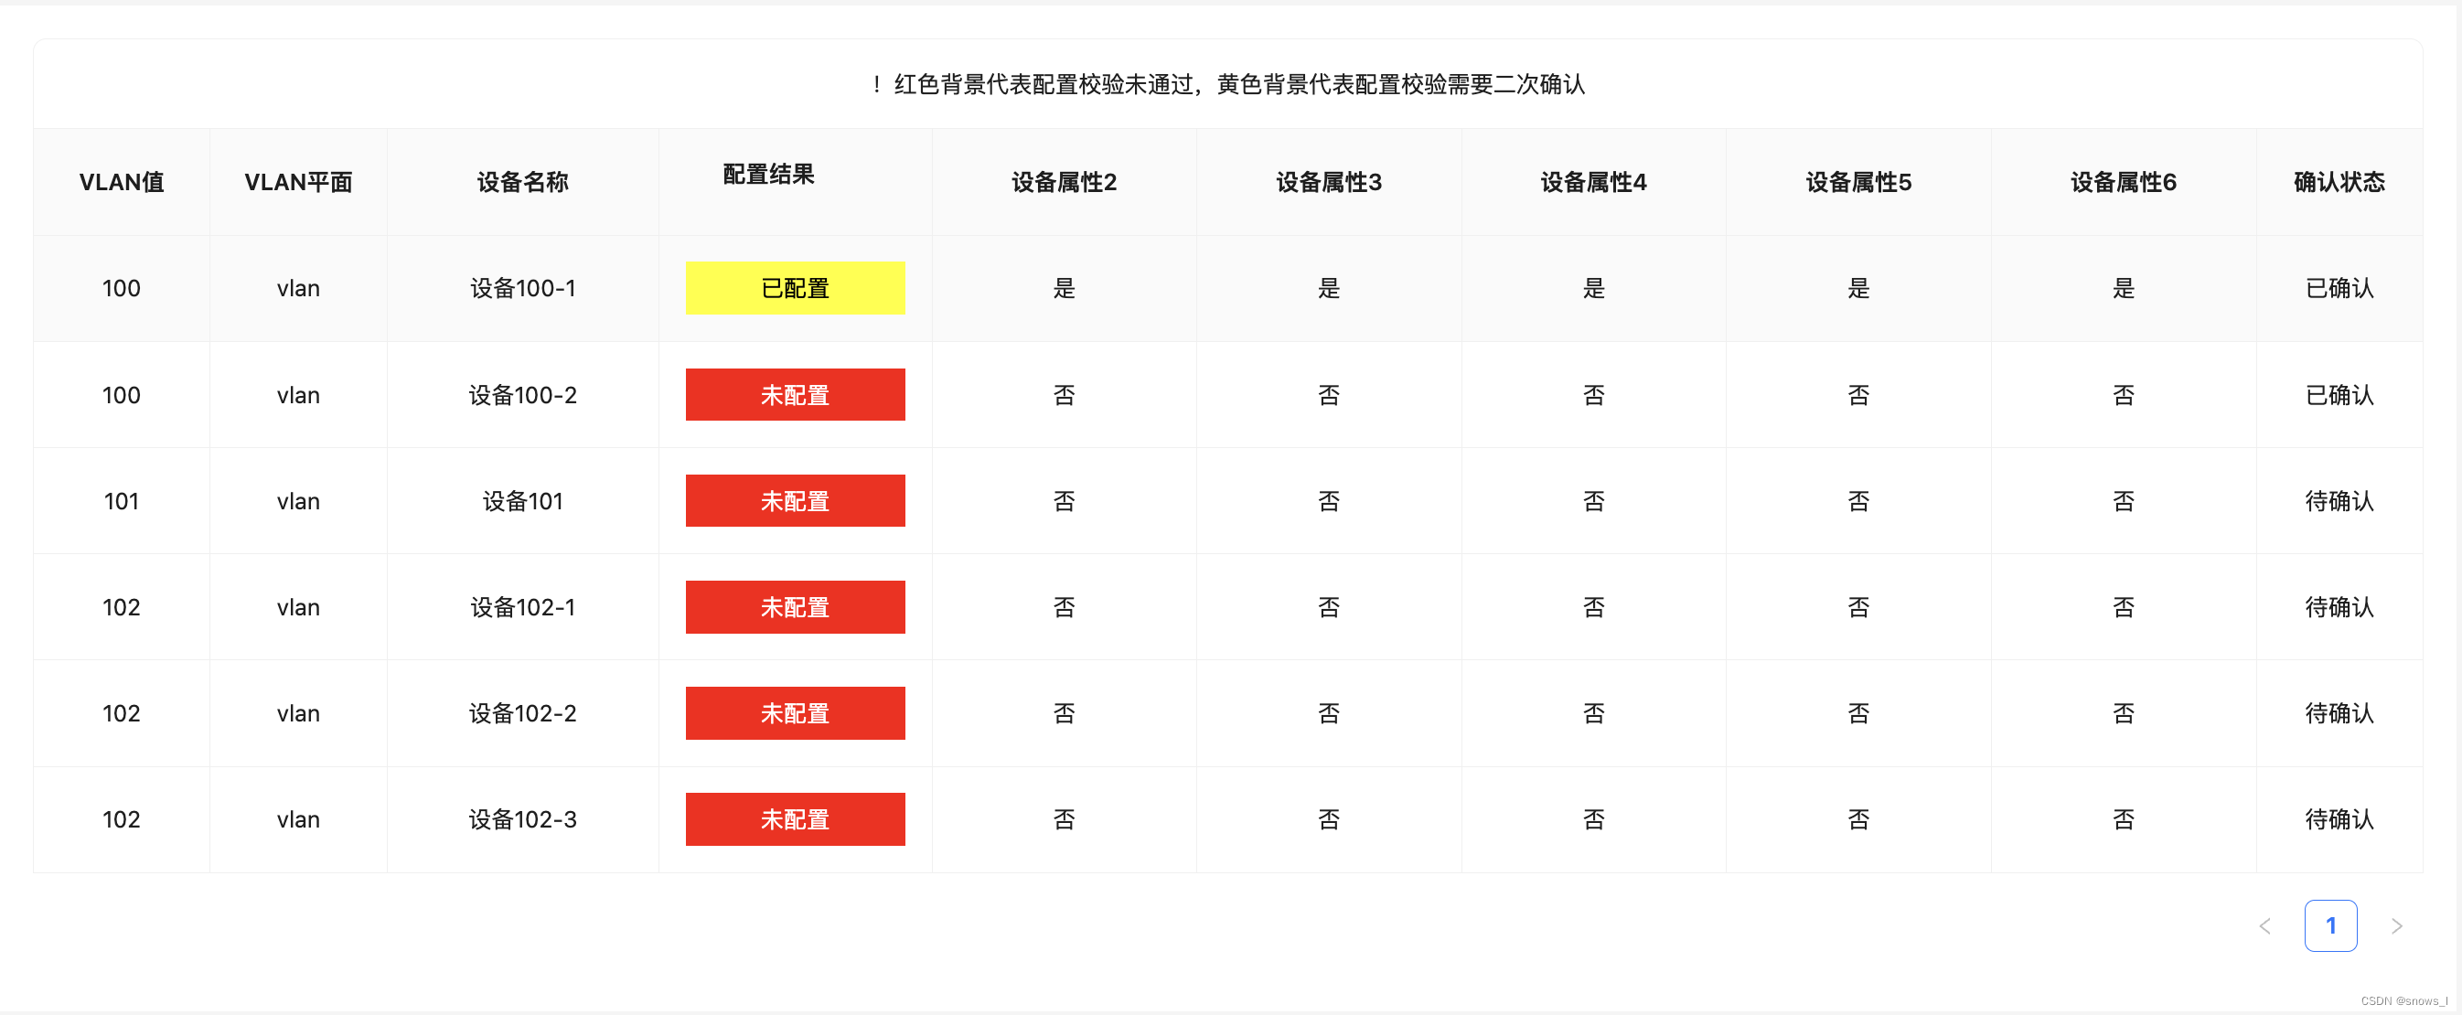
Task: Select the 设备100-1 device name cell
Action: tap(522, 288)
